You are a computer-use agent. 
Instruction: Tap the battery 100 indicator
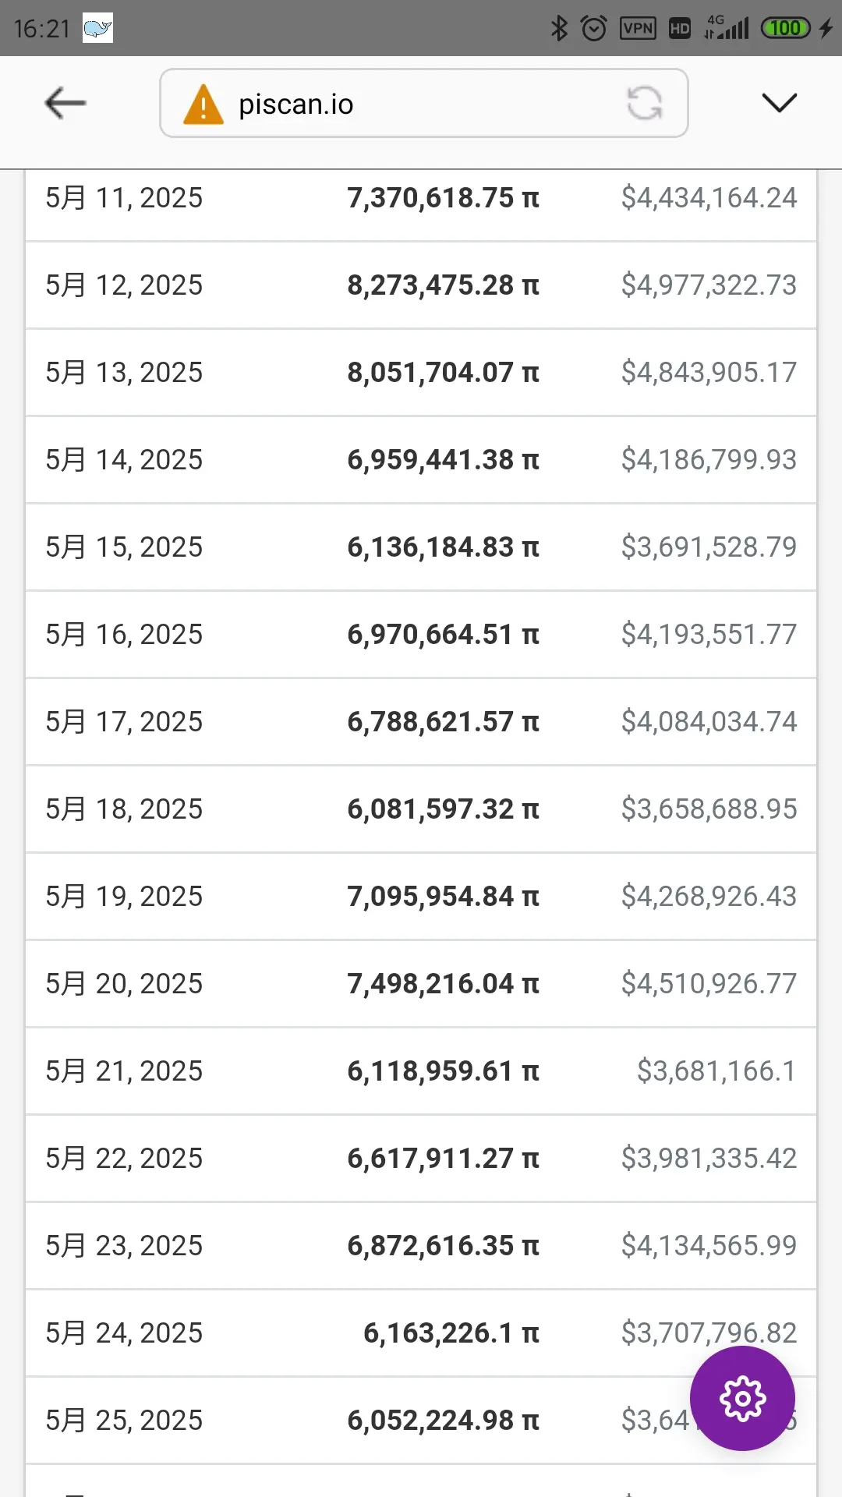[785, 29]
